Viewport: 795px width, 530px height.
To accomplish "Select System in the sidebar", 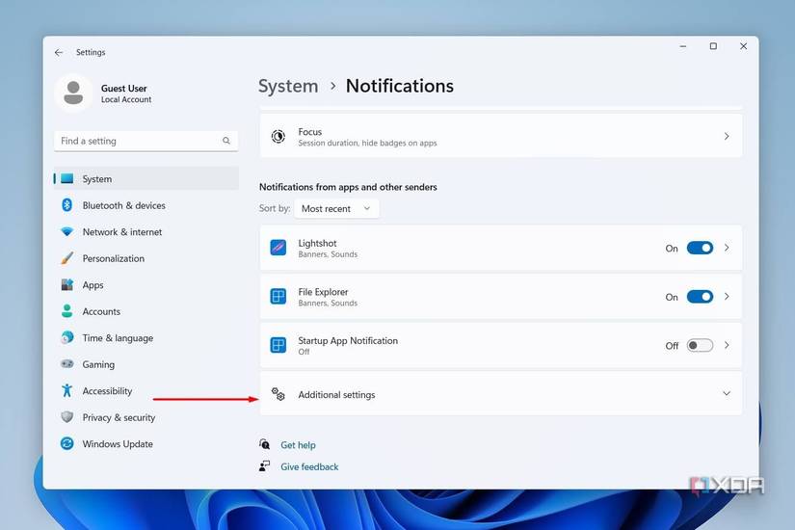I will pyautogui.click(x=146, y=178).
